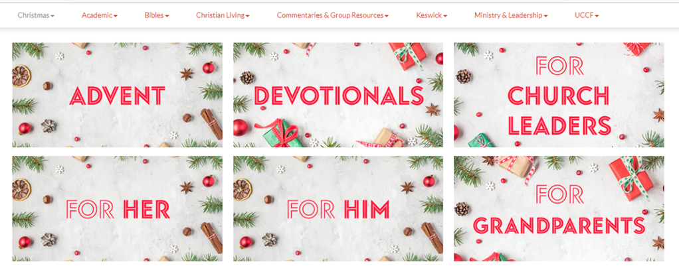Open Commentaries & Group Resources menu
The height and width of the screenshot is (266, 679).
click(x=333, y=15)
